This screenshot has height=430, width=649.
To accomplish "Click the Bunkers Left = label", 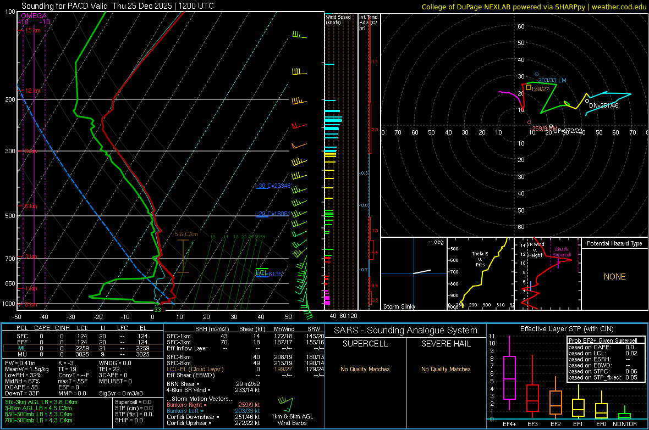I will point(185,411).
